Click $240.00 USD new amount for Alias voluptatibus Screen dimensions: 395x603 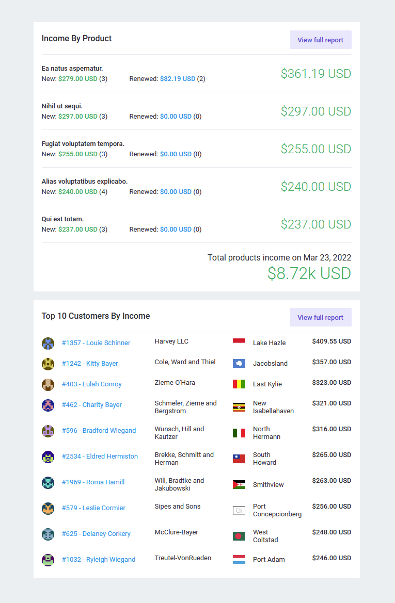(78, 192)
